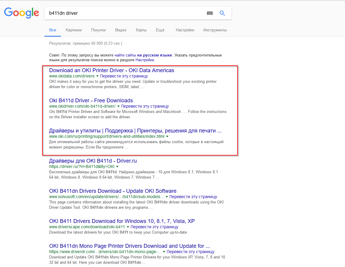Expand dropdown arrow beside driverscape.com URL
Screen dimensions: 345x267
[x=128, y=227]
